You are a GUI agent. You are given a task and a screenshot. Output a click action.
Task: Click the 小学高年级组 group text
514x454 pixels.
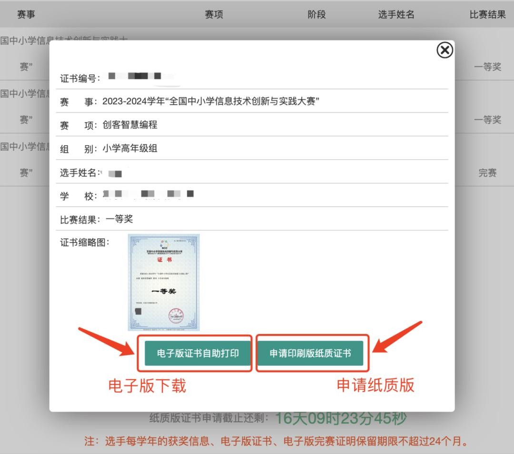point(130,149)
